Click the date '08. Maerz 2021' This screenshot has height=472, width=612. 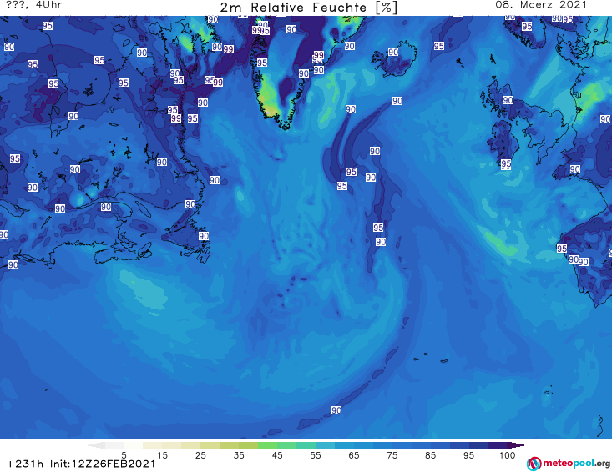(x=541, y=5)
